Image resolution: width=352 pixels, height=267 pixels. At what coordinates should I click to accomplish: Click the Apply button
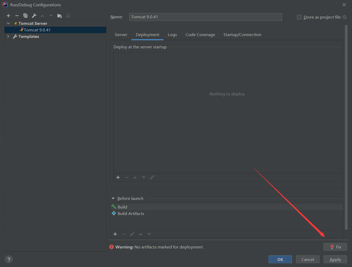tap(335, 259)
